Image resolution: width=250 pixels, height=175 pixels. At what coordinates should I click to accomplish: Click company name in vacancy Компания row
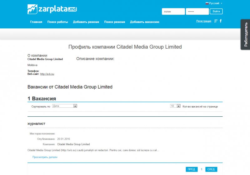[x=73, y=144]
